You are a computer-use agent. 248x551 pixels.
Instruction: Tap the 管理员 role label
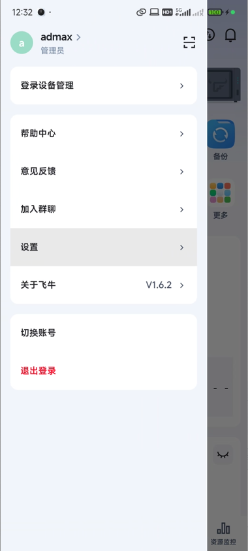[52, 51]
